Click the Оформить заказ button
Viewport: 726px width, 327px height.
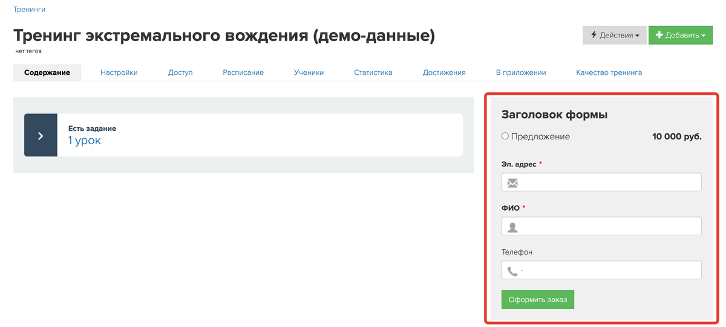538,300
